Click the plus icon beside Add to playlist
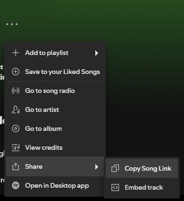 pyautogui.click(x=16, y=53)
